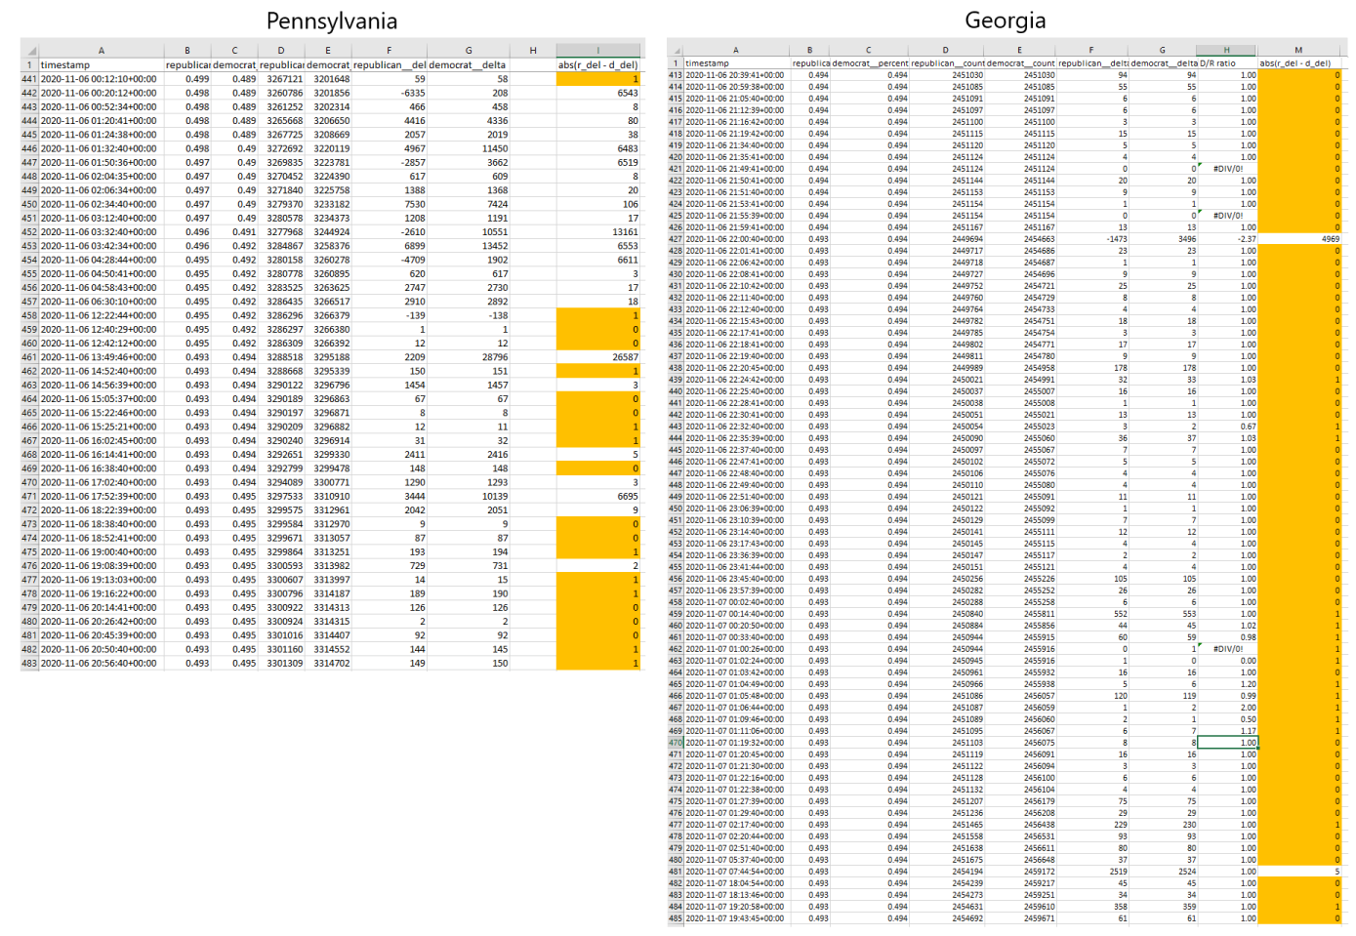Viewport: 1356px width, 936px height.
Task: Click Georgia cell with value 2449694
Action: pos(945,239)
